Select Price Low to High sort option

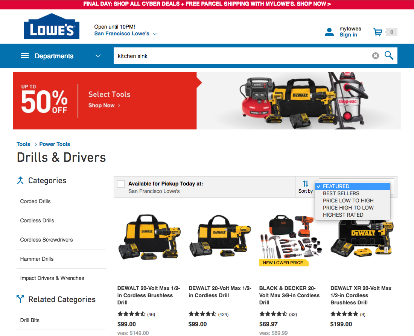point(348,201)
